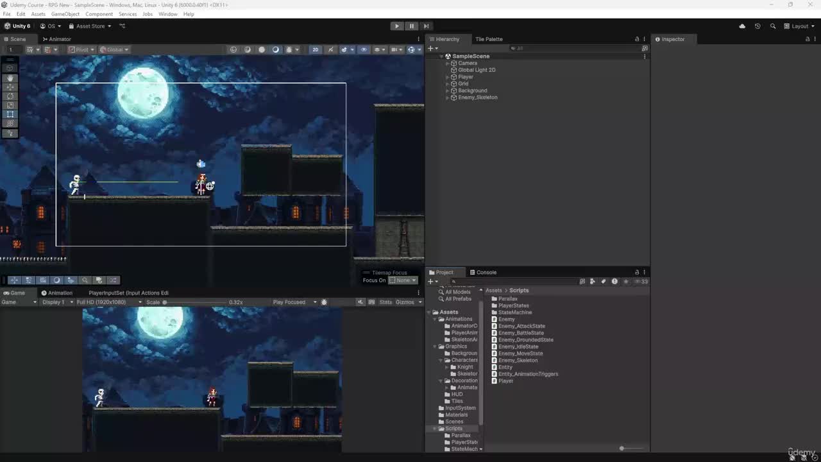Open the Play Focused dropdown
Viewport: 821px width, 462px height.
click(x=294, y=302)
